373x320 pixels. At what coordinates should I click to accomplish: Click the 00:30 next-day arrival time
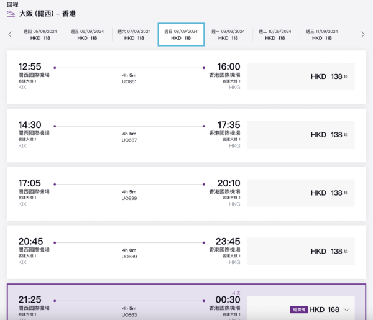228,299
